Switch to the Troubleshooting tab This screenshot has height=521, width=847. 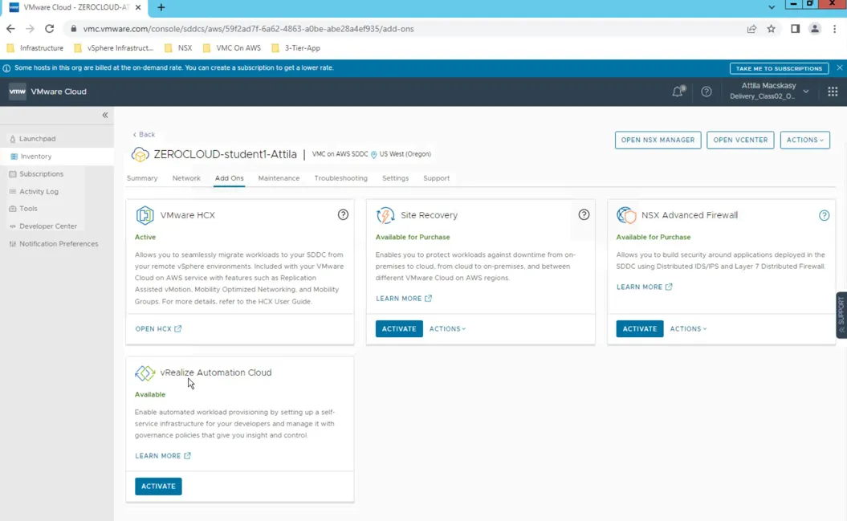(x=341, y=178)
